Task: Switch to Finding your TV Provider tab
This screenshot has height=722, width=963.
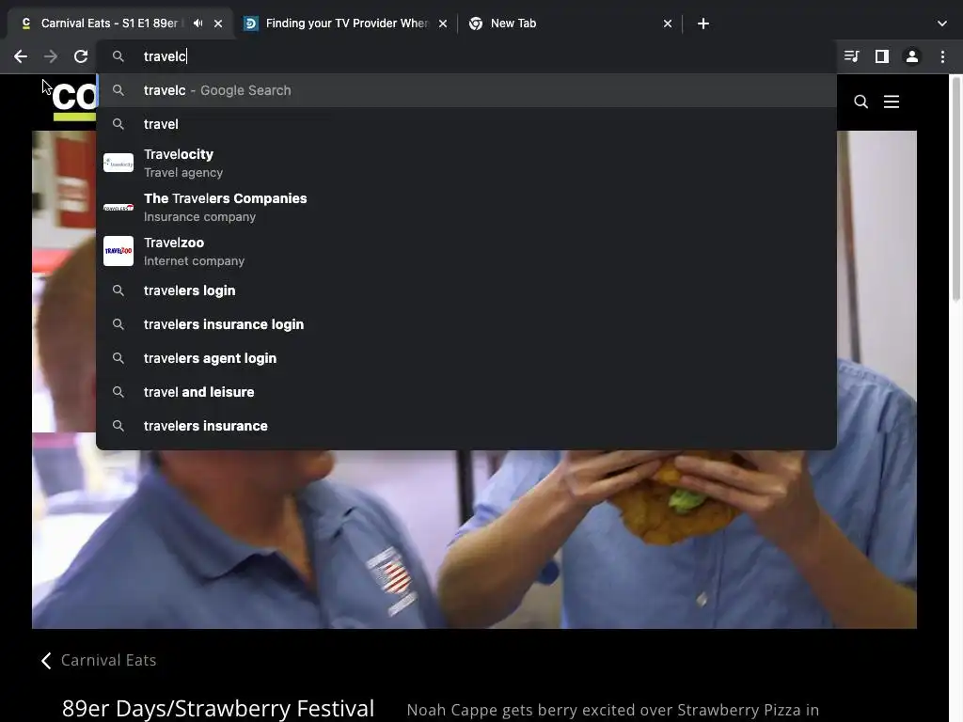Action: pyautogui.click(x=346, y=24)
